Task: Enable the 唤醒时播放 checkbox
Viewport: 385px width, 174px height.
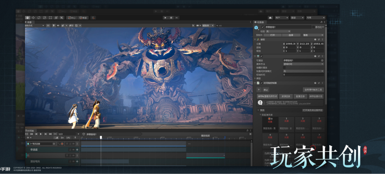Action: click(x=284, y=68)
